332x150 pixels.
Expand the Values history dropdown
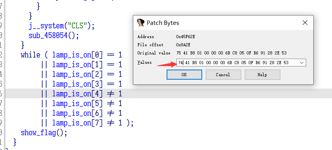tap(302, 63)
